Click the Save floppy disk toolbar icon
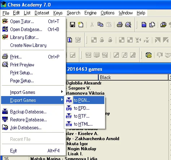 [73, 25]
